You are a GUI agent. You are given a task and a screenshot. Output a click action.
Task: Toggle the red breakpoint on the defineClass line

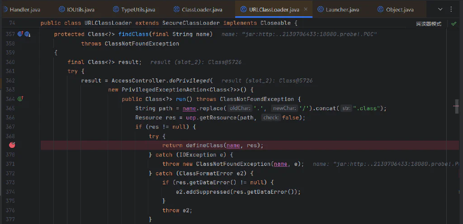[12, 145]
